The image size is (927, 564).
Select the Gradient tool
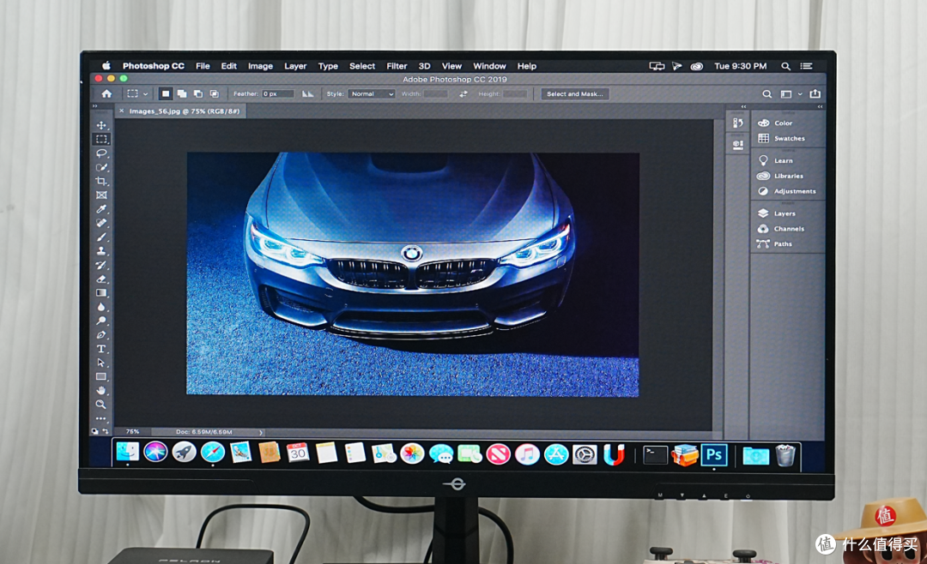pos(101,293)
